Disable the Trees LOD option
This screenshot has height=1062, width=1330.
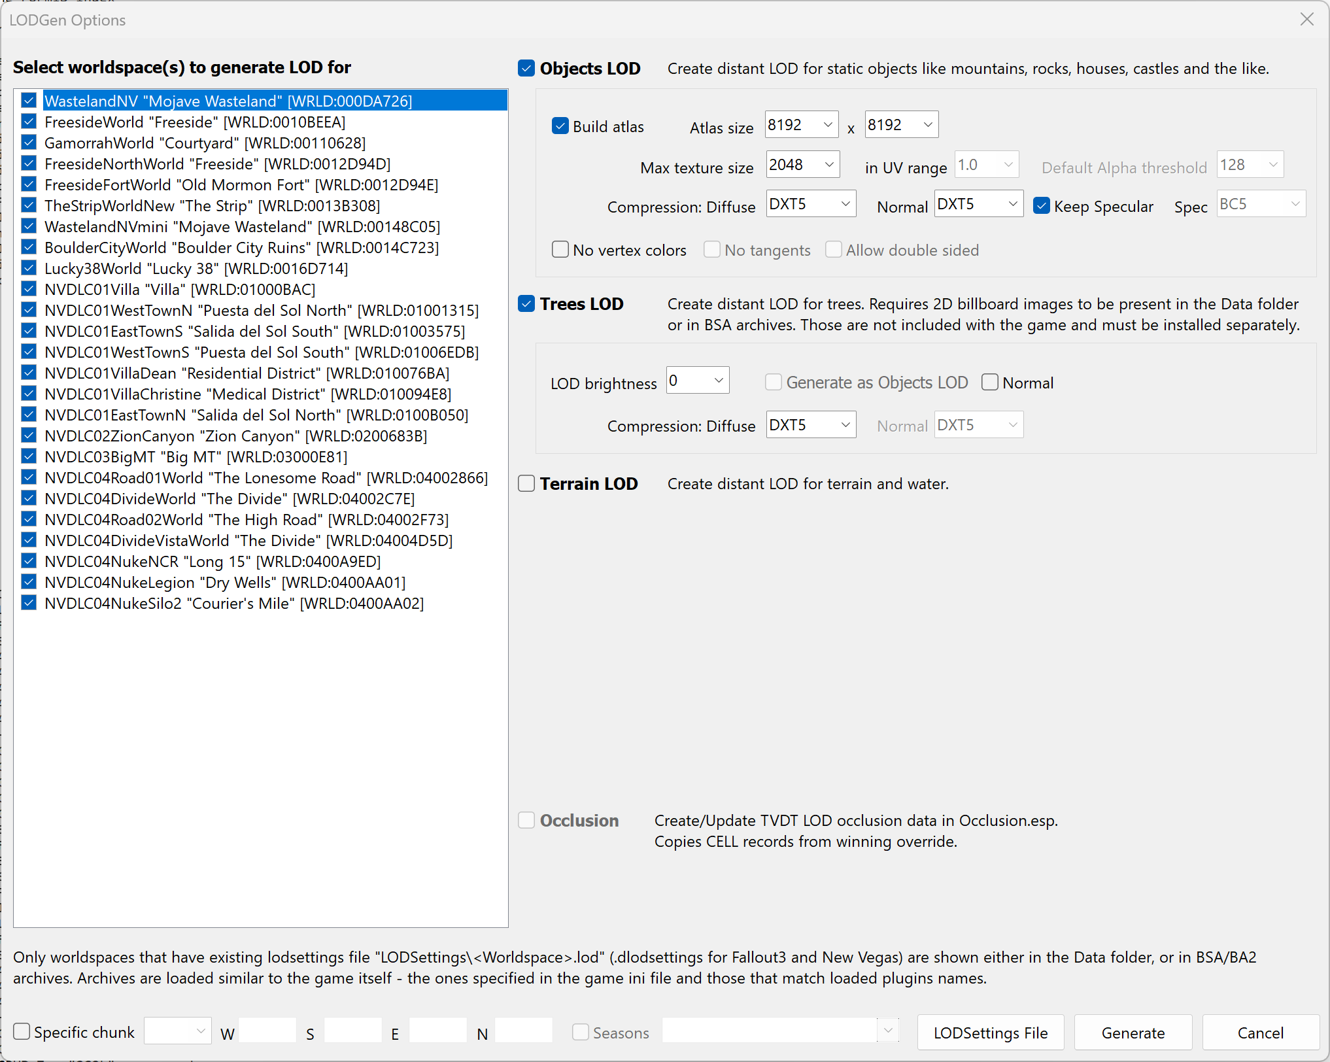526,303
